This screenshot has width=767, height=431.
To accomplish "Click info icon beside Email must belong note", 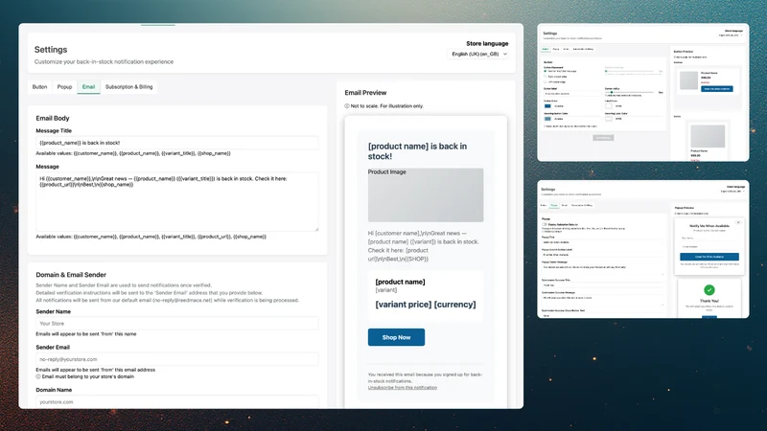I will (x=38, y=376).
